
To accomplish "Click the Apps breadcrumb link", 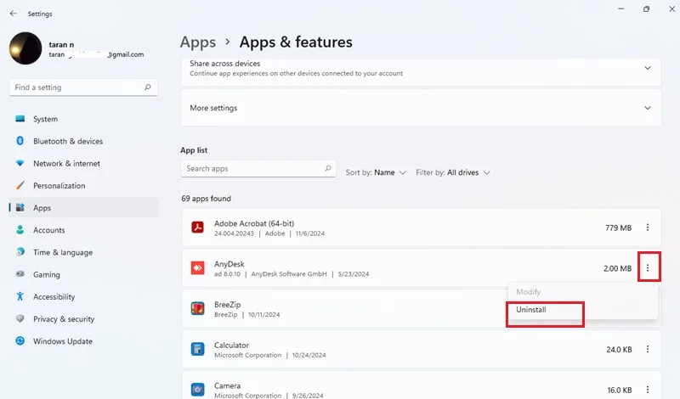I will [x=198, y=42].
